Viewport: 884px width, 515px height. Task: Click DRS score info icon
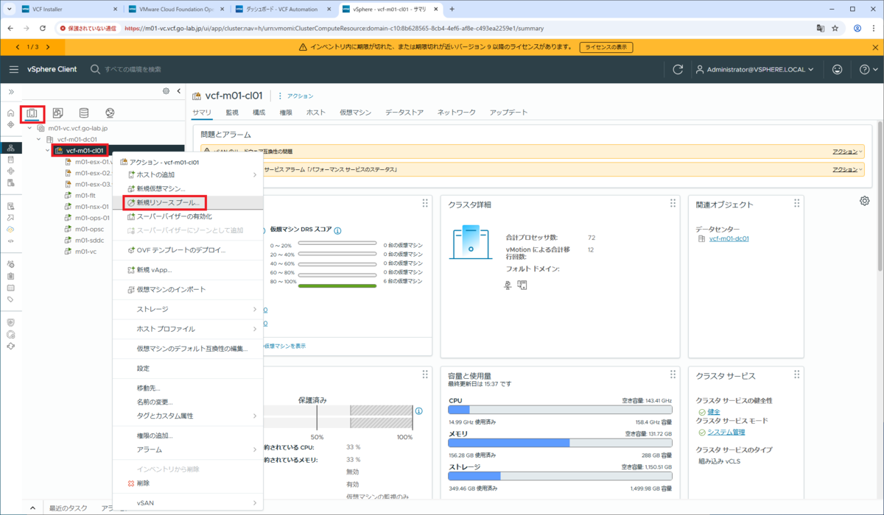(337, 230)
